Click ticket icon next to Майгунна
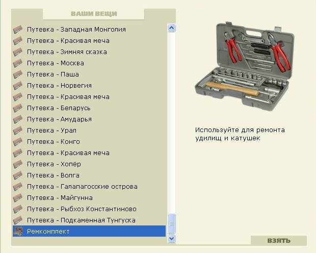 17,198
